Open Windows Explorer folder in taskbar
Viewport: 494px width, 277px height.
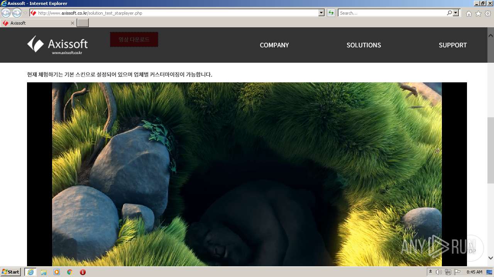tap(44, 272)
